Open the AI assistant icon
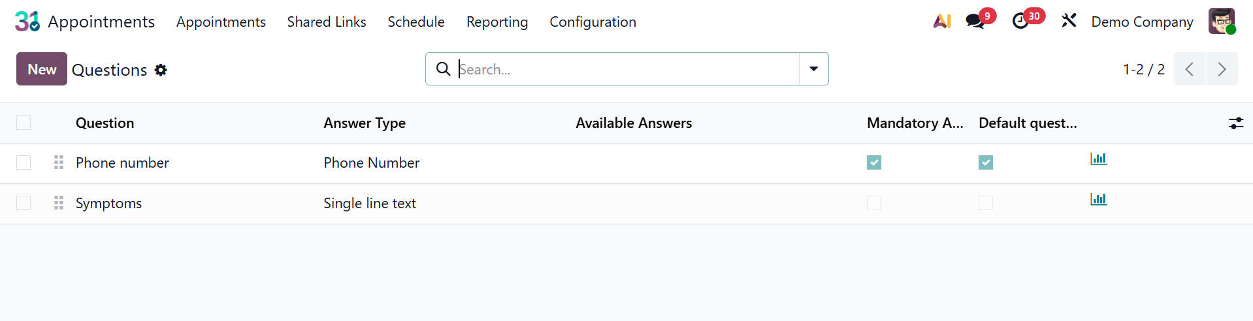Image resolution: width=1253 pixels, height=321 pixels. (942, 22)
